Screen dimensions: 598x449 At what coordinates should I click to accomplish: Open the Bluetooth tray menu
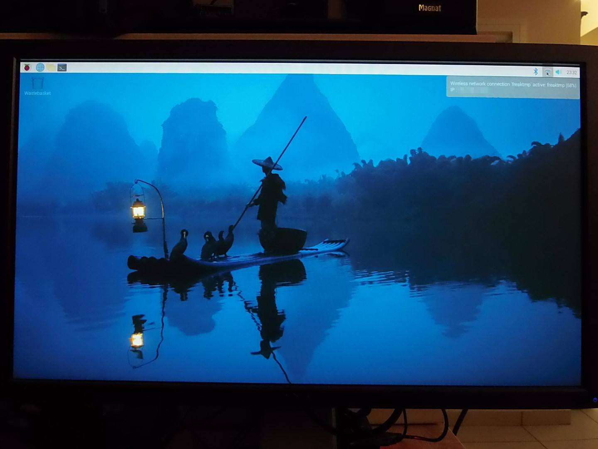tap(536, 72)
